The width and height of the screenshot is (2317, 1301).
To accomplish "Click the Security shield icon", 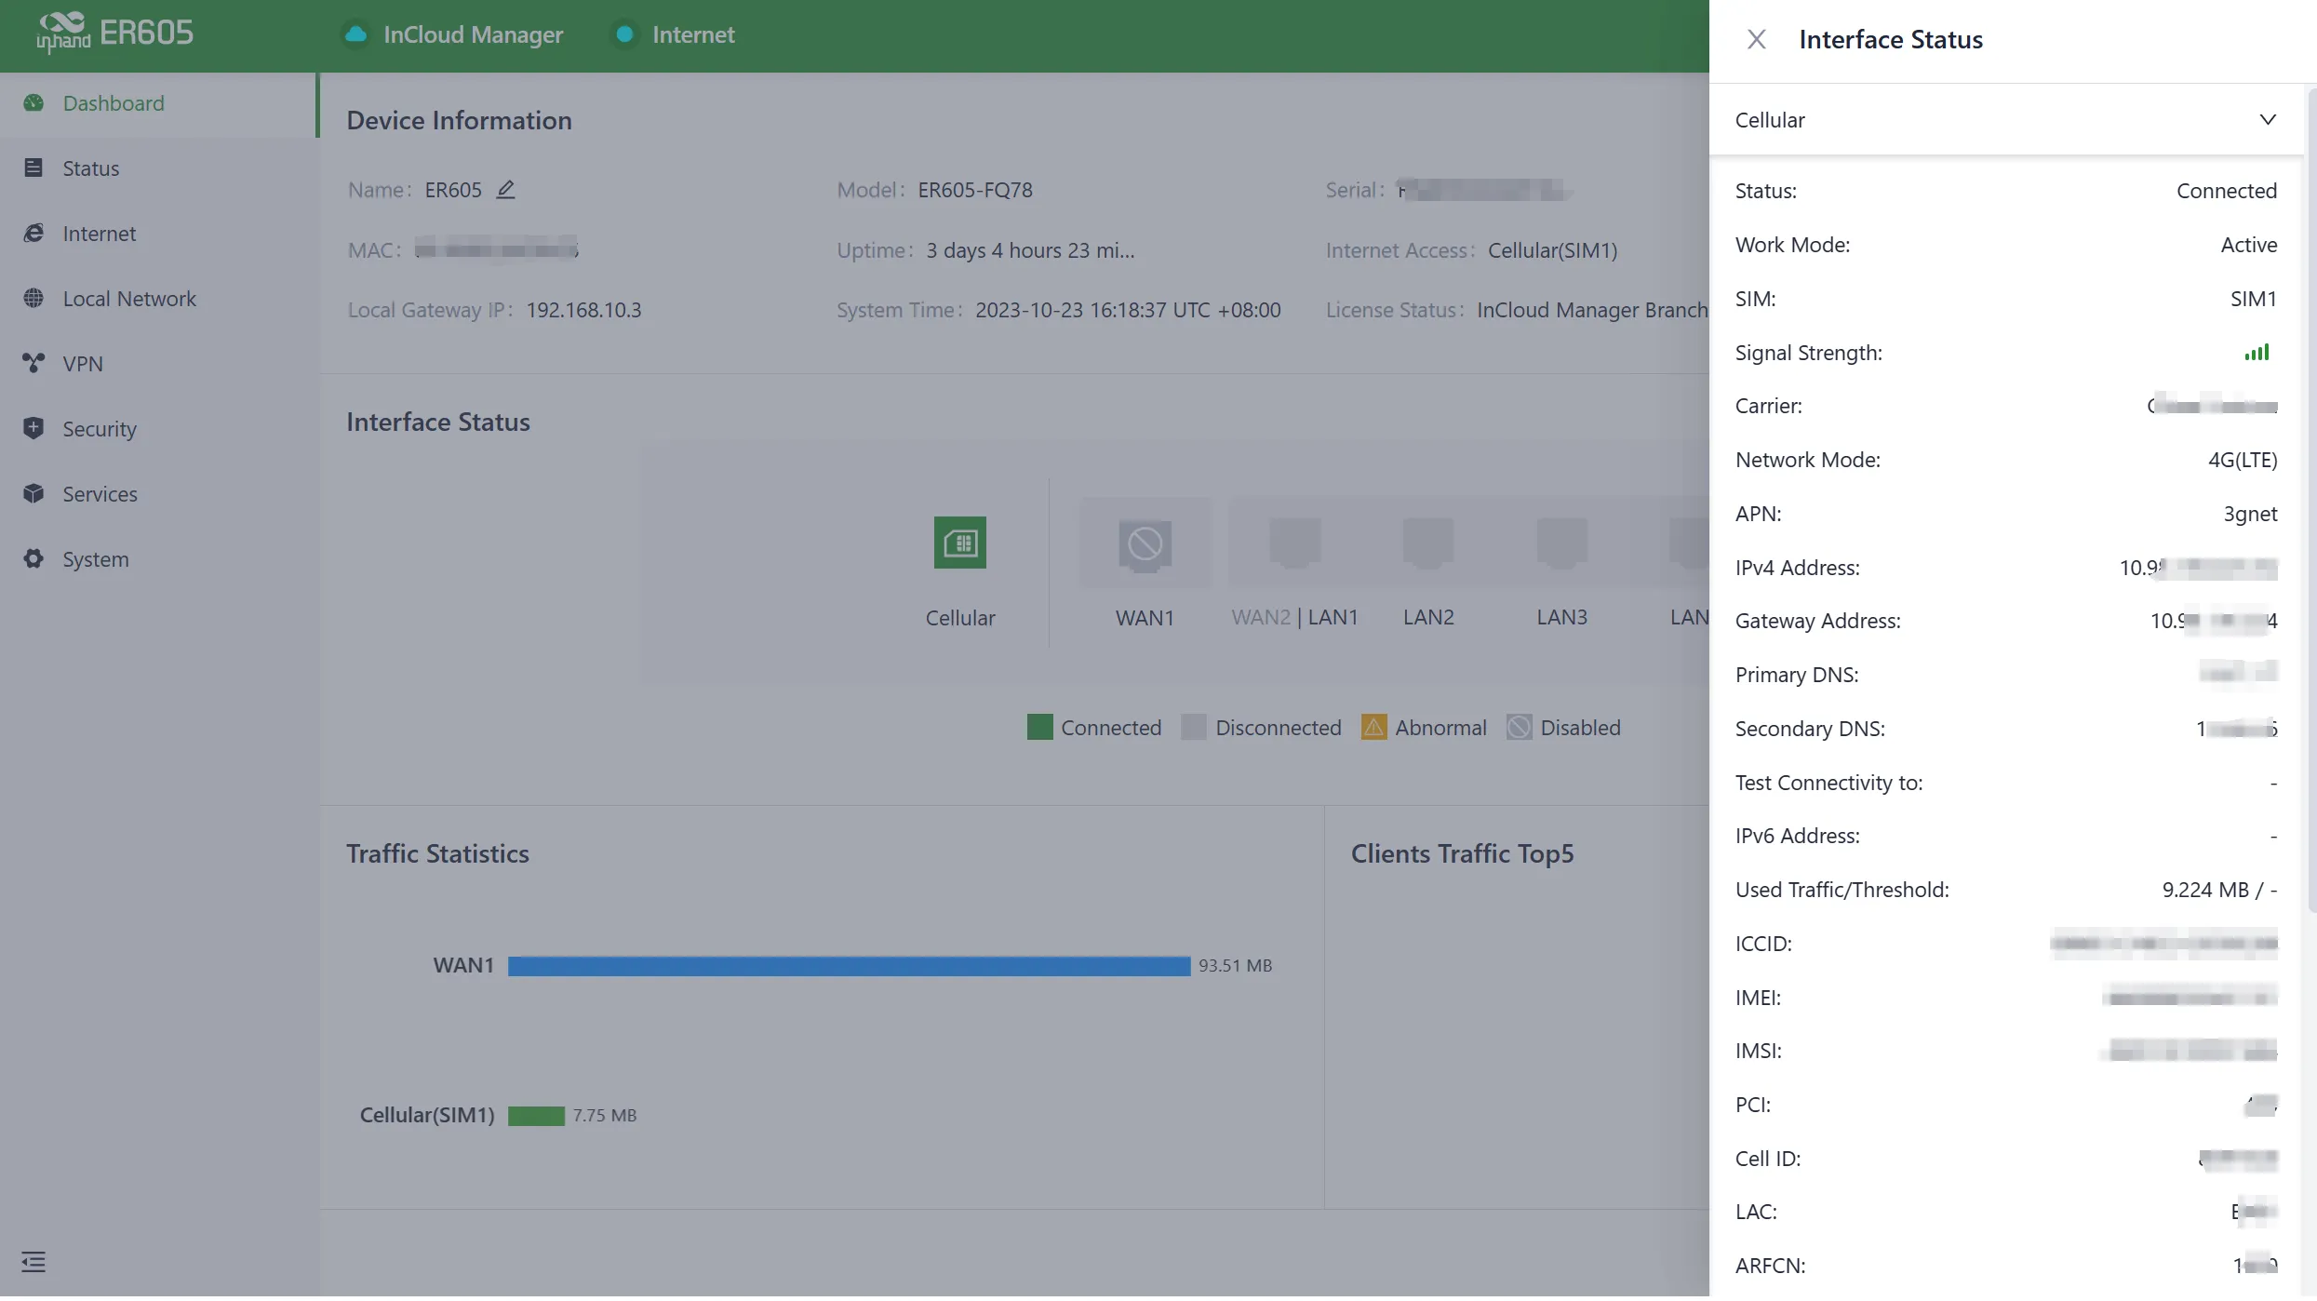I will tap(33, 429).
